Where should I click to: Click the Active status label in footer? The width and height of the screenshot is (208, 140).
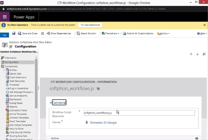(55, 138)
